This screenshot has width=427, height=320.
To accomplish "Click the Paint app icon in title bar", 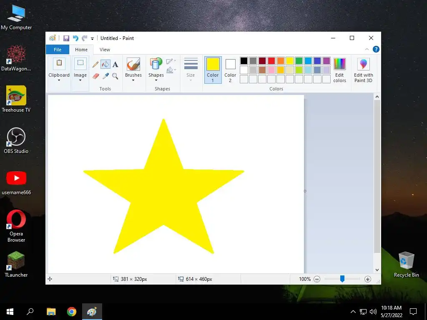I will click(x=52, y=38).
